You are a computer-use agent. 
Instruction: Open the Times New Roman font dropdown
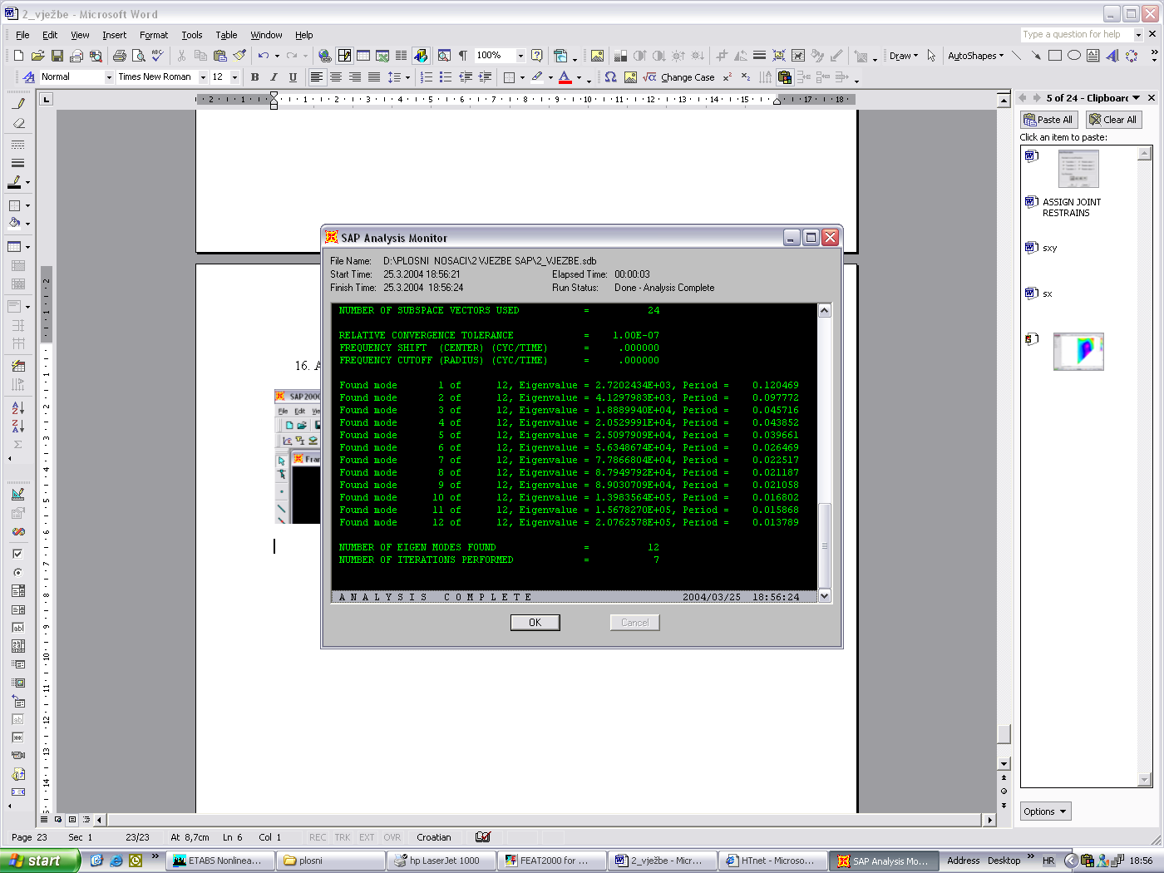pos(203,77)
